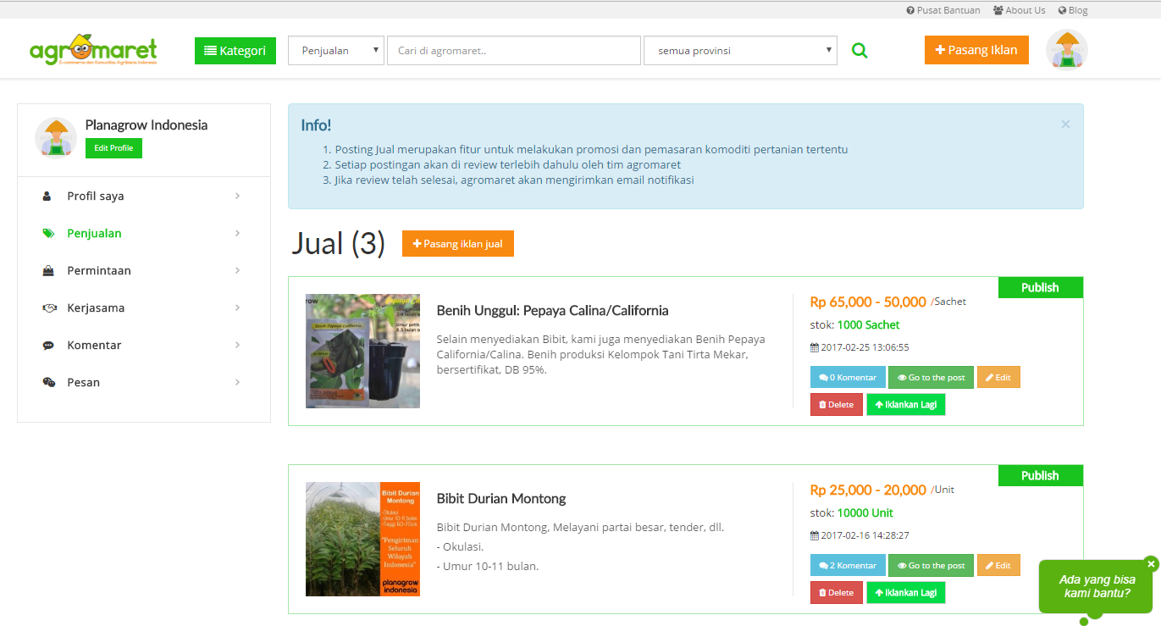This screenshot has width=1161, height=626.
Task: Open the user avatar in header
Action: [1067, 50]
